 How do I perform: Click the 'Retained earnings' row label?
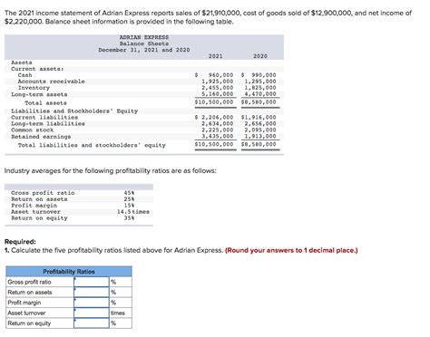(x=41, y=137)
